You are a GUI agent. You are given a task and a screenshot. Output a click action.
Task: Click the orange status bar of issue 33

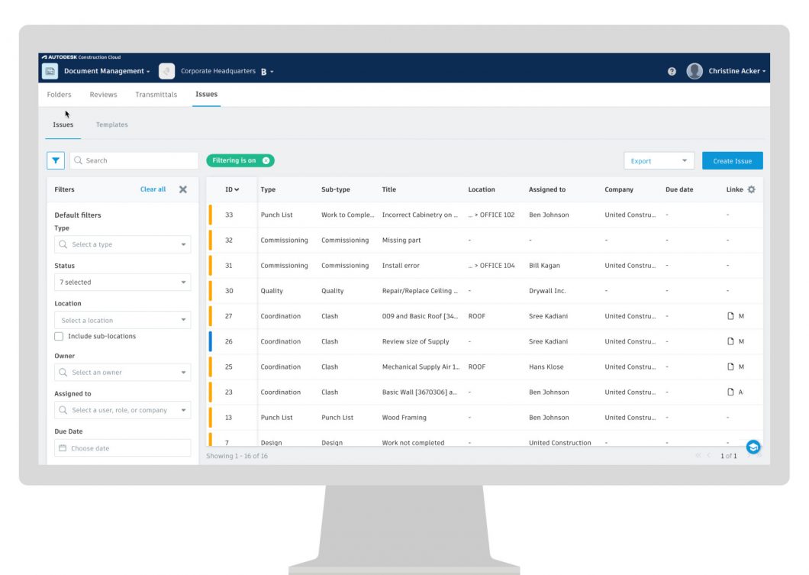click(x=210, y=215)
